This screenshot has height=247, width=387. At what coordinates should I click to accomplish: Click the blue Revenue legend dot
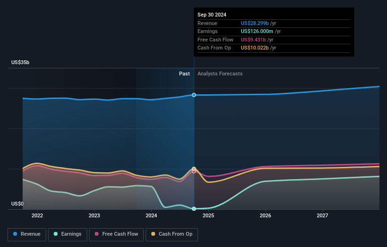pyautogui.click(x=15, y=234)
